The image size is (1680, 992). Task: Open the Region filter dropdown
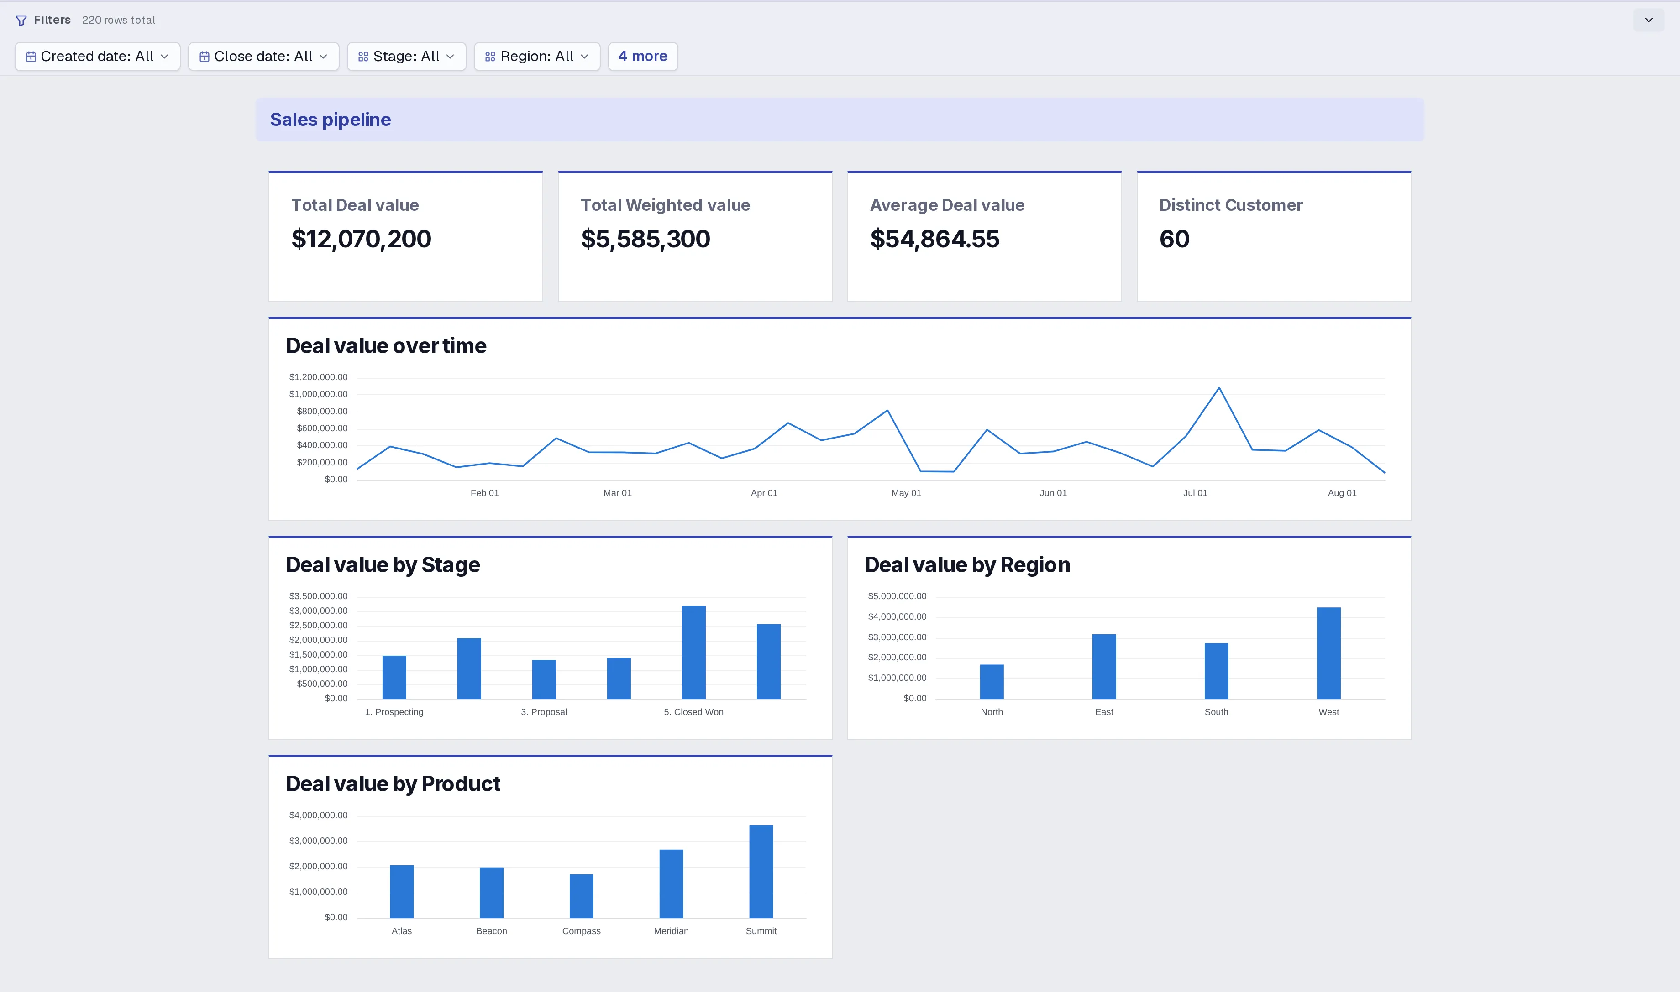tap(537, 56)
